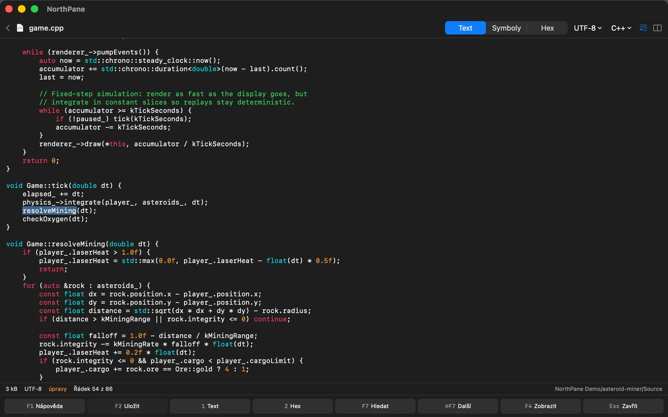Click 'if (player_.laserHeat > 1.0f)' line
Image resolution: width=668 pixels, height=417 pixels.
pyautogui.click(x=86, y=252)
